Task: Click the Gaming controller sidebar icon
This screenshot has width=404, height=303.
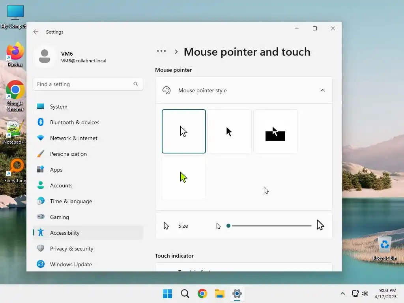Action: tap(41, 217)
